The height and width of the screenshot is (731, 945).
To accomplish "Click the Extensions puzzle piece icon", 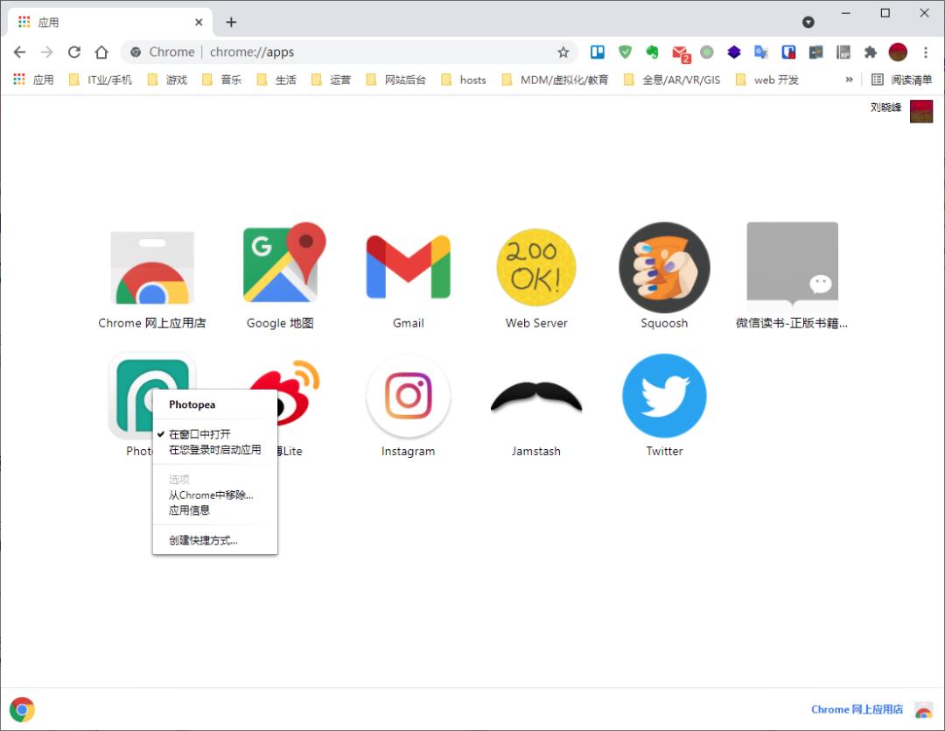I will [x=870, y=53].
